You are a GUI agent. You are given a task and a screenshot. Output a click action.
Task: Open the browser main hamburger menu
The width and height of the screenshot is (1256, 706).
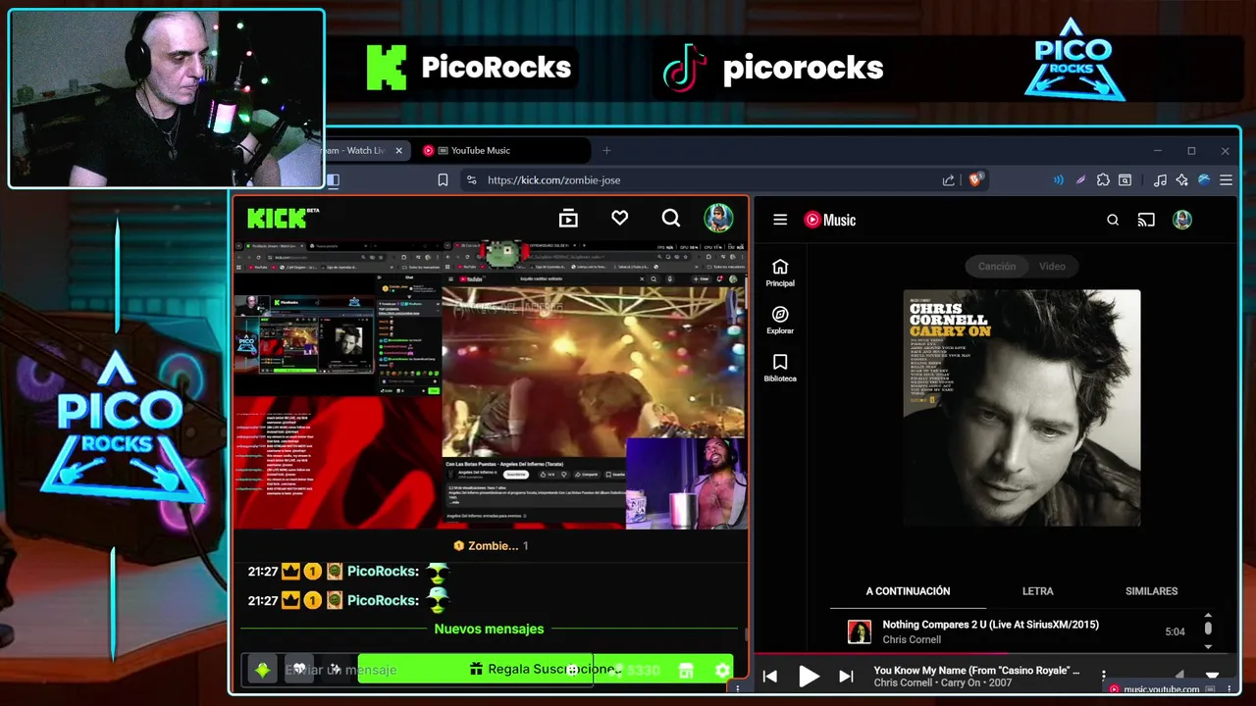[1226, 179]
